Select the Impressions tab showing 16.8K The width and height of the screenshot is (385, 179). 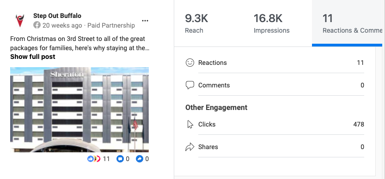point(277,23)
